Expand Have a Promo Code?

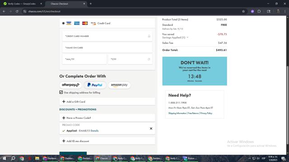click(107, 118)
